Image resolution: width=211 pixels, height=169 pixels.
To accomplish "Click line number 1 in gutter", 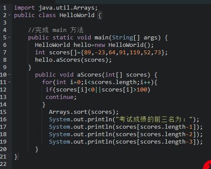I will (x=5, y=8).
